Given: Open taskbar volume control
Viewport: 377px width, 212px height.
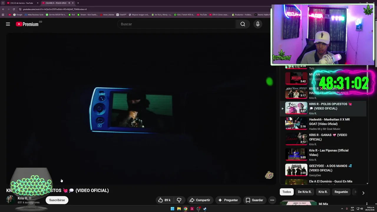Looking at the screenshot, I should (x=361, y=209).
